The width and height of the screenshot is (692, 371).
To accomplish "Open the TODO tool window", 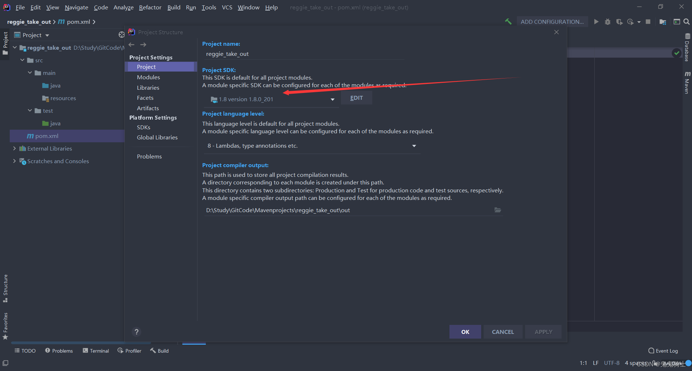I will (x=25, y=351).
